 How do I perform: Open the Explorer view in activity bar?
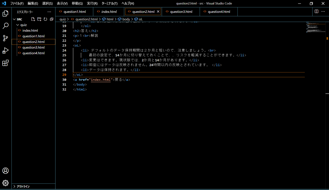(5, 14)
